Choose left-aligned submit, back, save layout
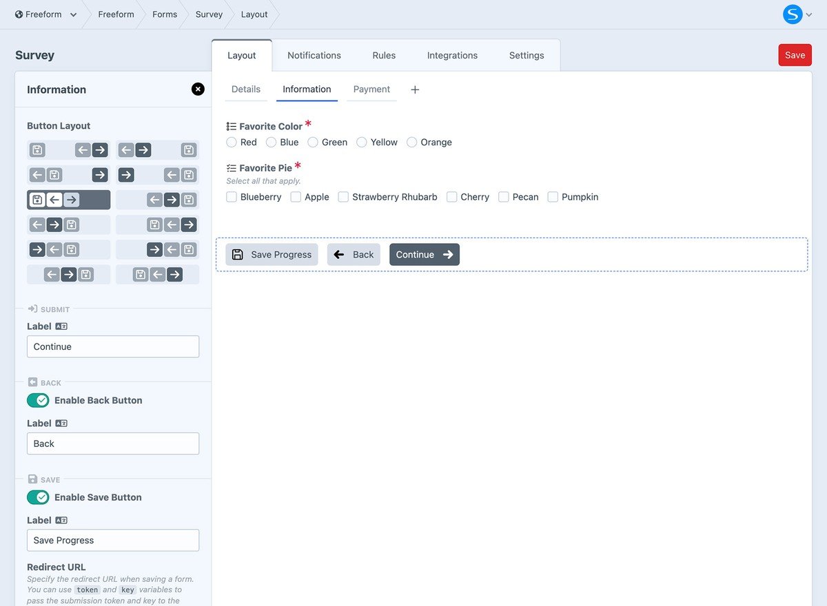827x606 pixels. point(69,249)
